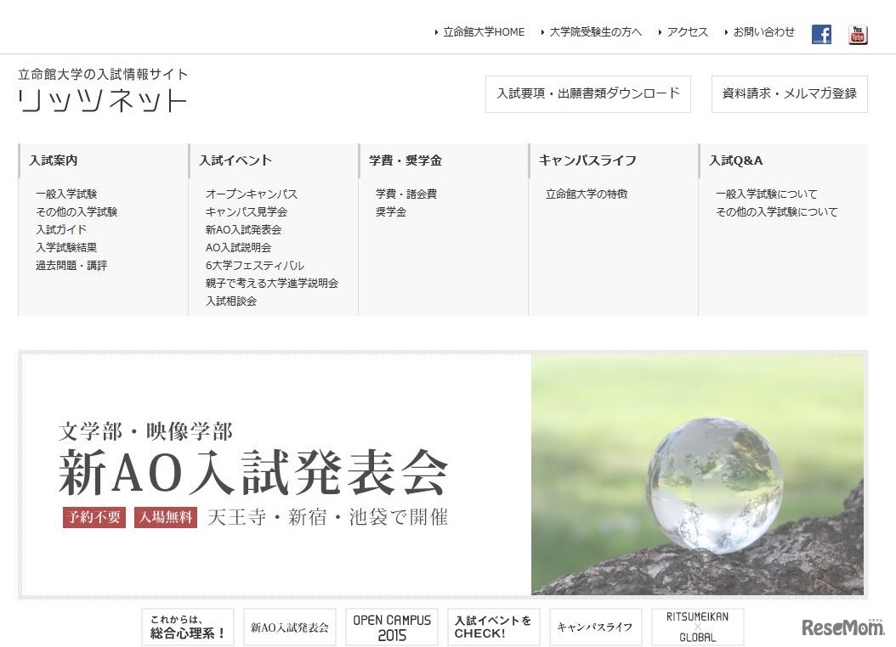Open the 入学試験結果 link
This screenshot has width=896, height=647.
66,247
